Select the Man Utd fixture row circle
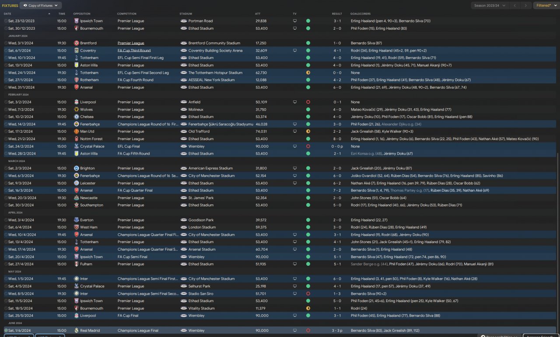The image size is (560, 337). point(6,131)
